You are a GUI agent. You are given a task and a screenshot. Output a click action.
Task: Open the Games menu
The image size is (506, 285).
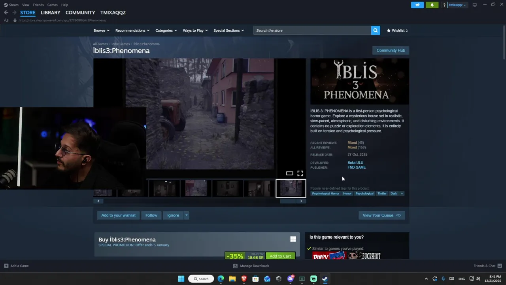point(52,5)
